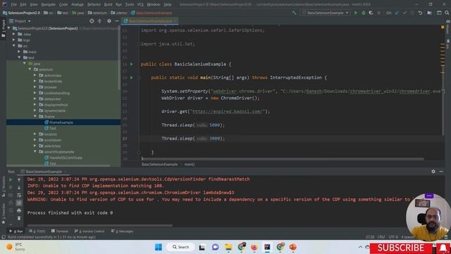Toggle soft-wrap in Run console
The image size is (451, 254).
coord(19,195)
